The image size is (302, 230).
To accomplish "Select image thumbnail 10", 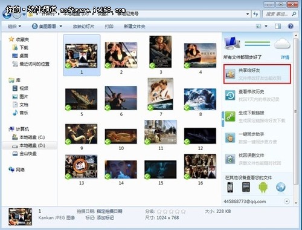I will coord(121,137).
